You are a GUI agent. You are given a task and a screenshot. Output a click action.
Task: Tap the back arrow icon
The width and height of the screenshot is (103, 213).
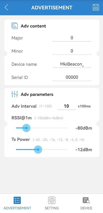6,7
